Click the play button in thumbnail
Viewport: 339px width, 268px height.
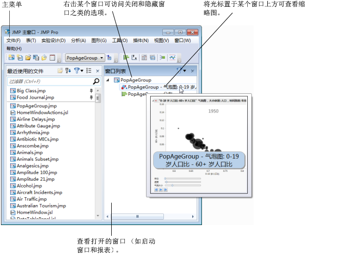tap(161, 190)
